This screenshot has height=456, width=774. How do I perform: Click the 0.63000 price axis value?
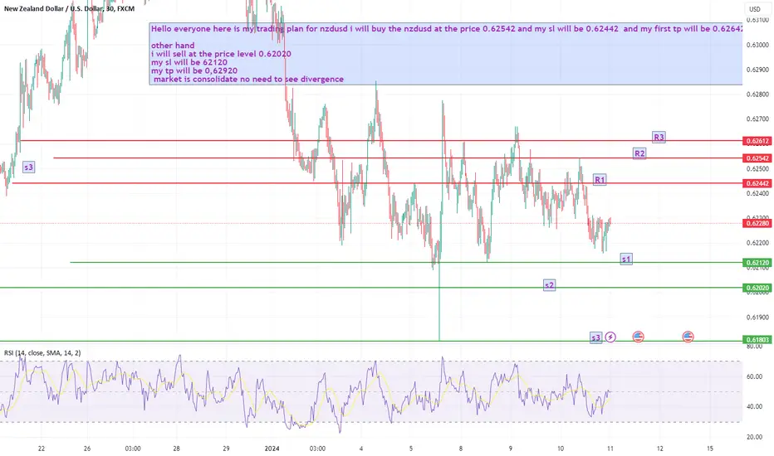click(x=757, y=45)
